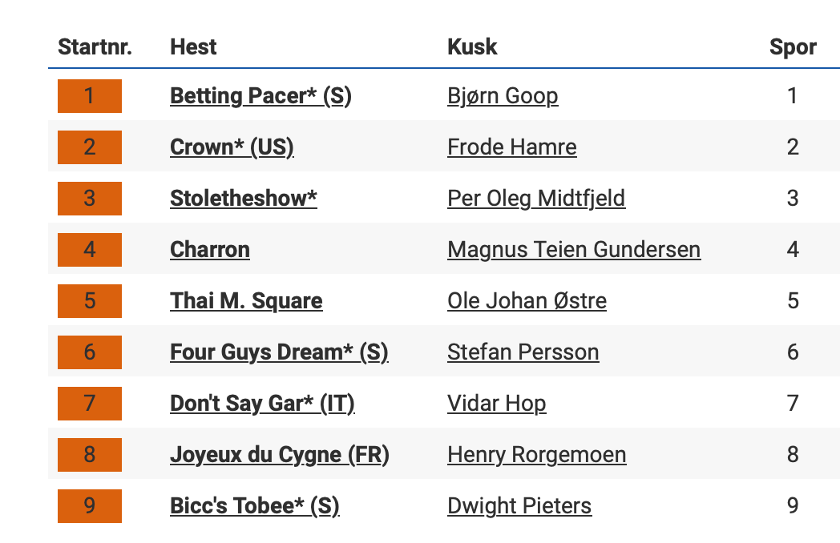
Task: Open Stoletheshow* horse page
Action: tap(243, 199)
